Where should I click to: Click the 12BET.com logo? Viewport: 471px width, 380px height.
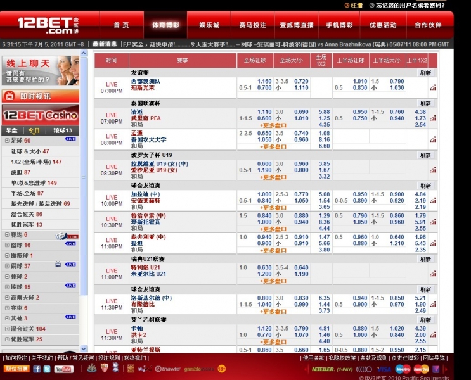(x=48, y=25)
